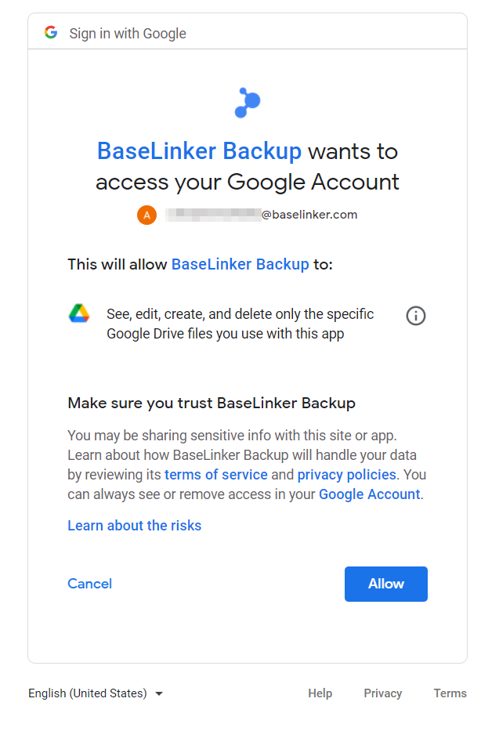Click the Sign in with Google header text
Screen dimensions: 481x731
128,34
